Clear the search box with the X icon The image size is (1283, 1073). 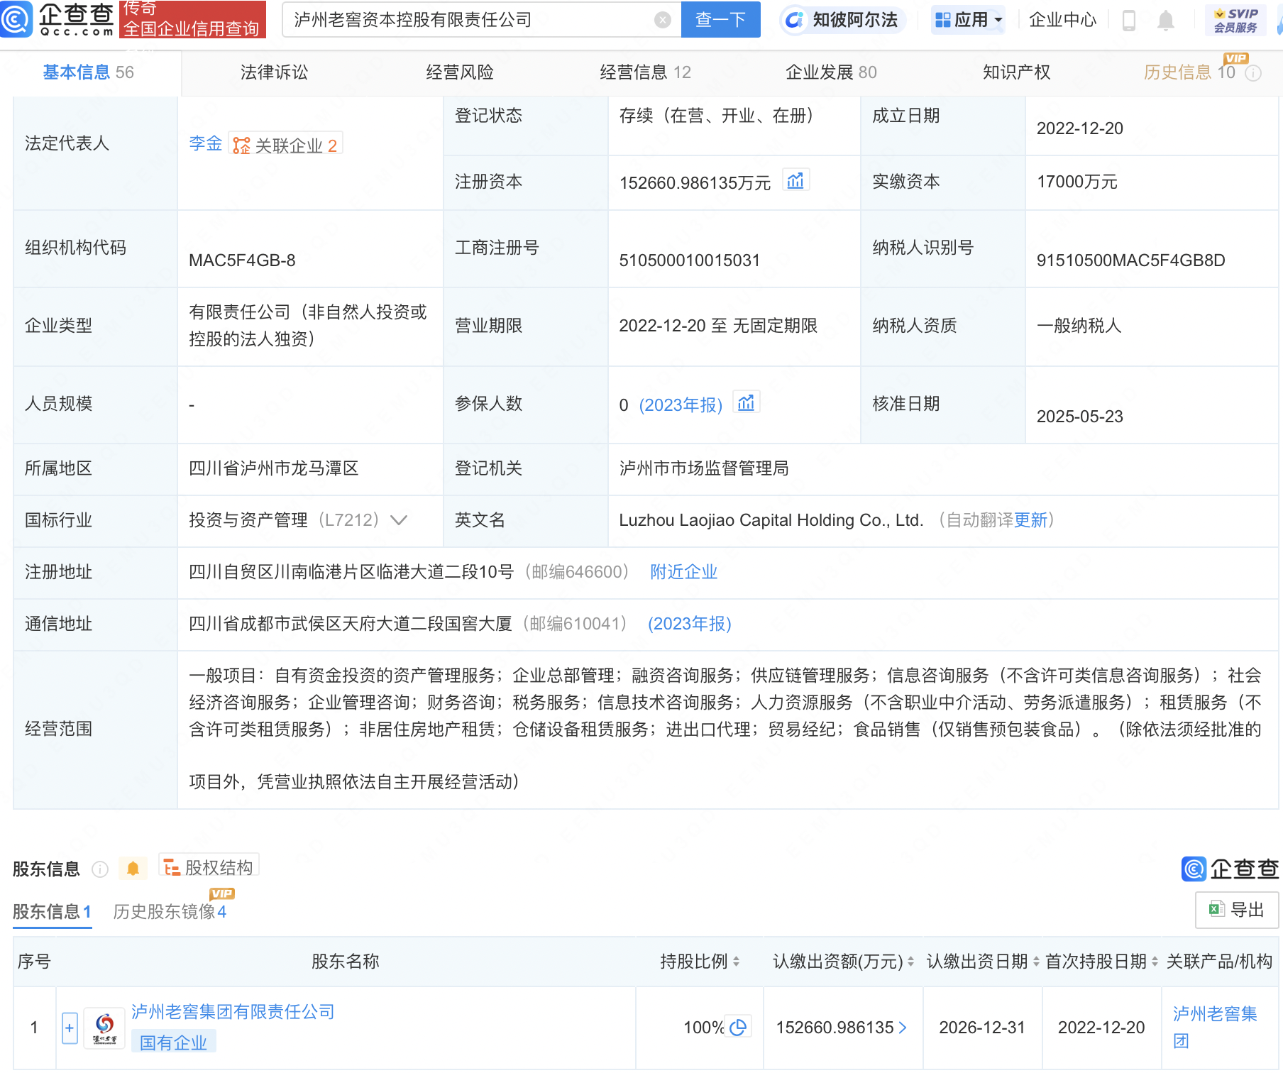[x=663, y=20]
